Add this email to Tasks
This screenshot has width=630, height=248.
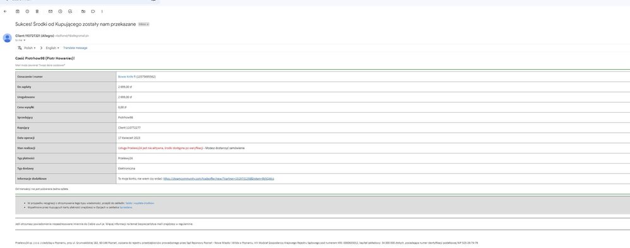pyautogui.click(x=70, y=11)
